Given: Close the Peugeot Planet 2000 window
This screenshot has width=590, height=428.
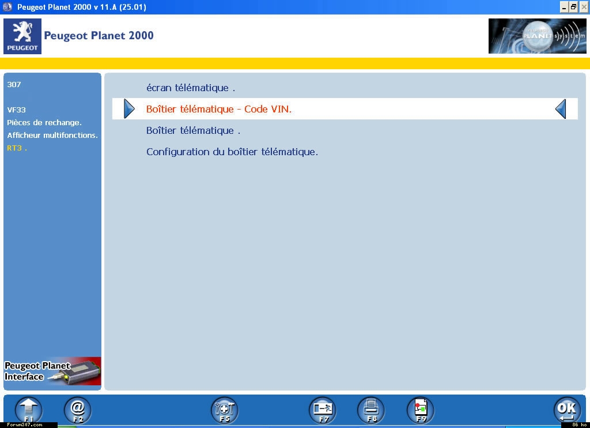Looking at the screenshot, I should (584, 7).
